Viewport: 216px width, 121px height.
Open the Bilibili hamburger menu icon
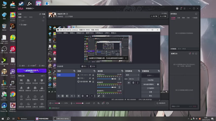pyautogui.click(x=185, y=8)
